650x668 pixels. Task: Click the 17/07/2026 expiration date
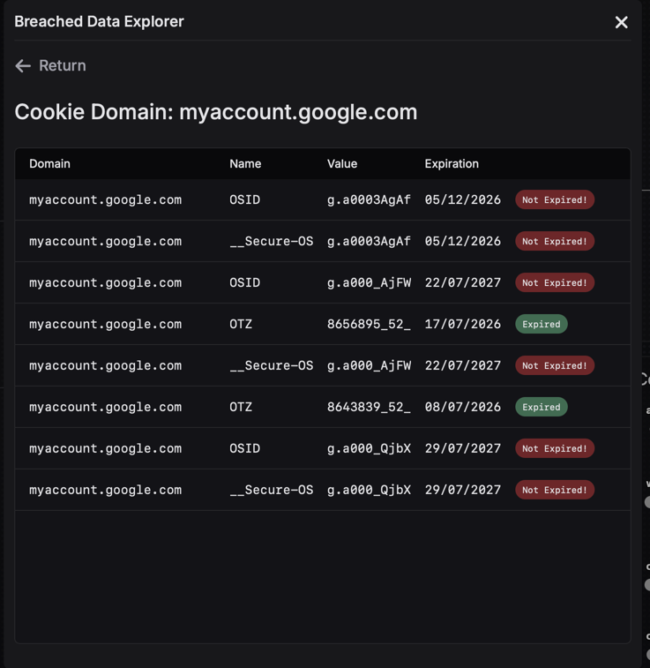coord(463,324)
